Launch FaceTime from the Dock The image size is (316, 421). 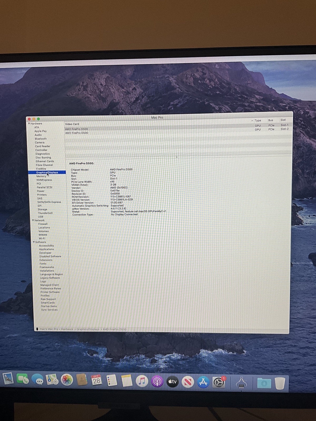tap(23, 379)
